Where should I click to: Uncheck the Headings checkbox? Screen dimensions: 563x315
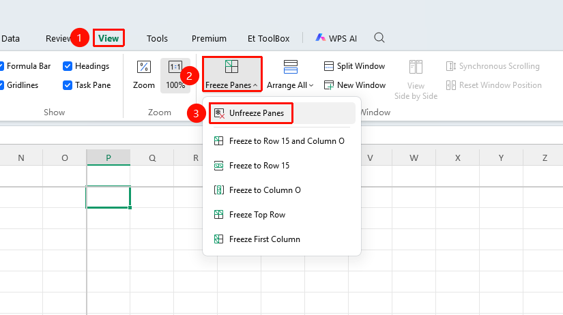(x=67, y=66)
